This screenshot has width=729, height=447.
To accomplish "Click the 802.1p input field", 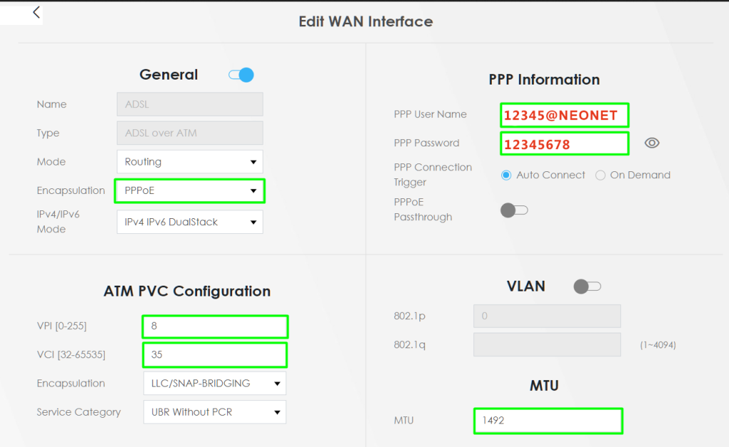I will click(546, 316).
